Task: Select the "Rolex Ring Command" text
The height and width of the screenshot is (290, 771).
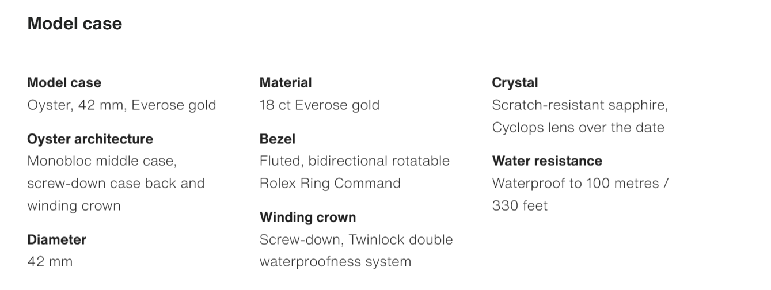Action: (330, 184)
